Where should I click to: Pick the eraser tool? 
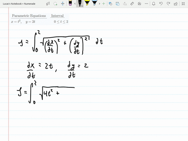(x=70, y=3)
